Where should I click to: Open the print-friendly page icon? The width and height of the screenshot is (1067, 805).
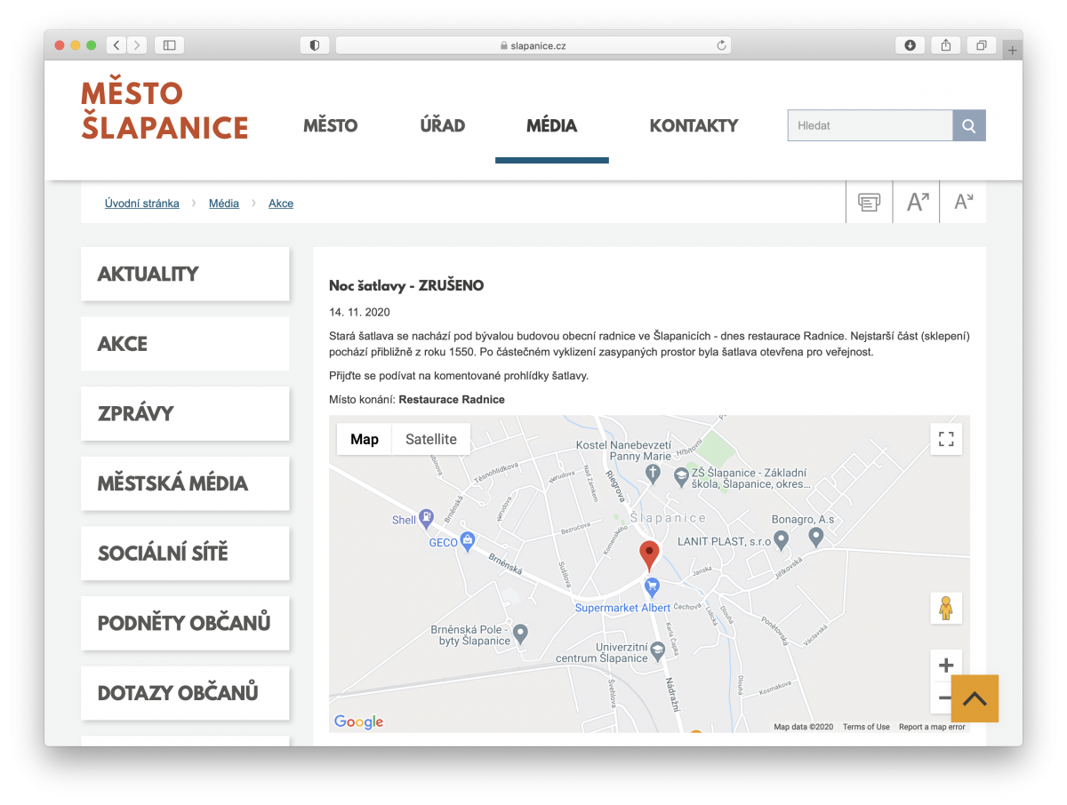[869, 203]
